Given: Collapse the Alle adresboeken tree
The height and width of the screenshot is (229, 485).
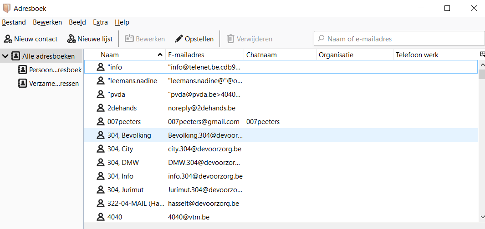Looking at the screenshot, I should [5, 56].
